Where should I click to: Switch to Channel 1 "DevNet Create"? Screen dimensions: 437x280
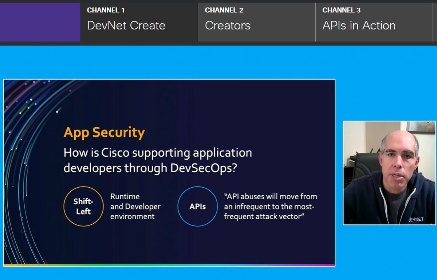tap(126, 26)
